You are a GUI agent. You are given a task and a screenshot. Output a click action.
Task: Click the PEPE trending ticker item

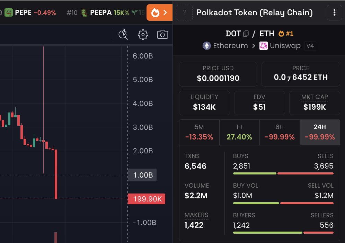[30, 13]
